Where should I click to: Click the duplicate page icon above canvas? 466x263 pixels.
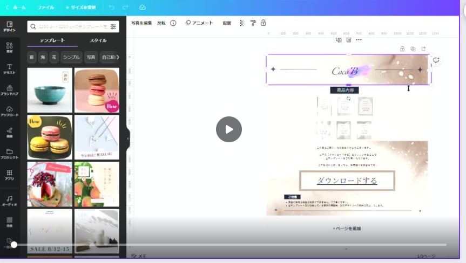pyautogui.click(x=413, y=49)
